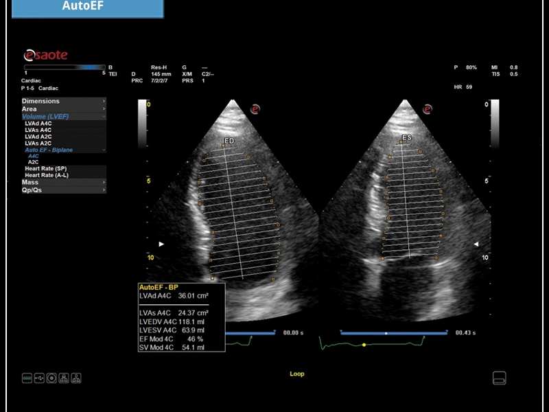Expand the Mass measurement group
549x412 pixels.
coord(63,183)
